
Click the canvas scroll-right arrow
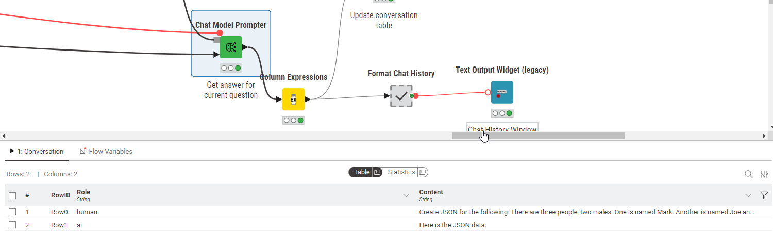764,136
